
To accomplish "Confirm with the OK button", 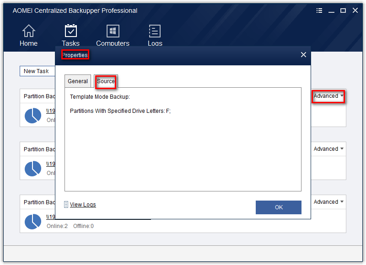I will pos(279,207).
